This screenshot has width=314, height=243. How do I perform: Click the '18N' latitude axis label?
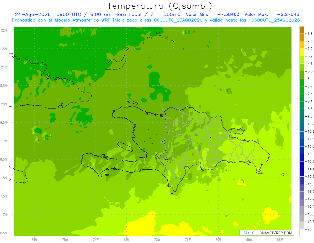pyautogui.click(x=4, y=178)
